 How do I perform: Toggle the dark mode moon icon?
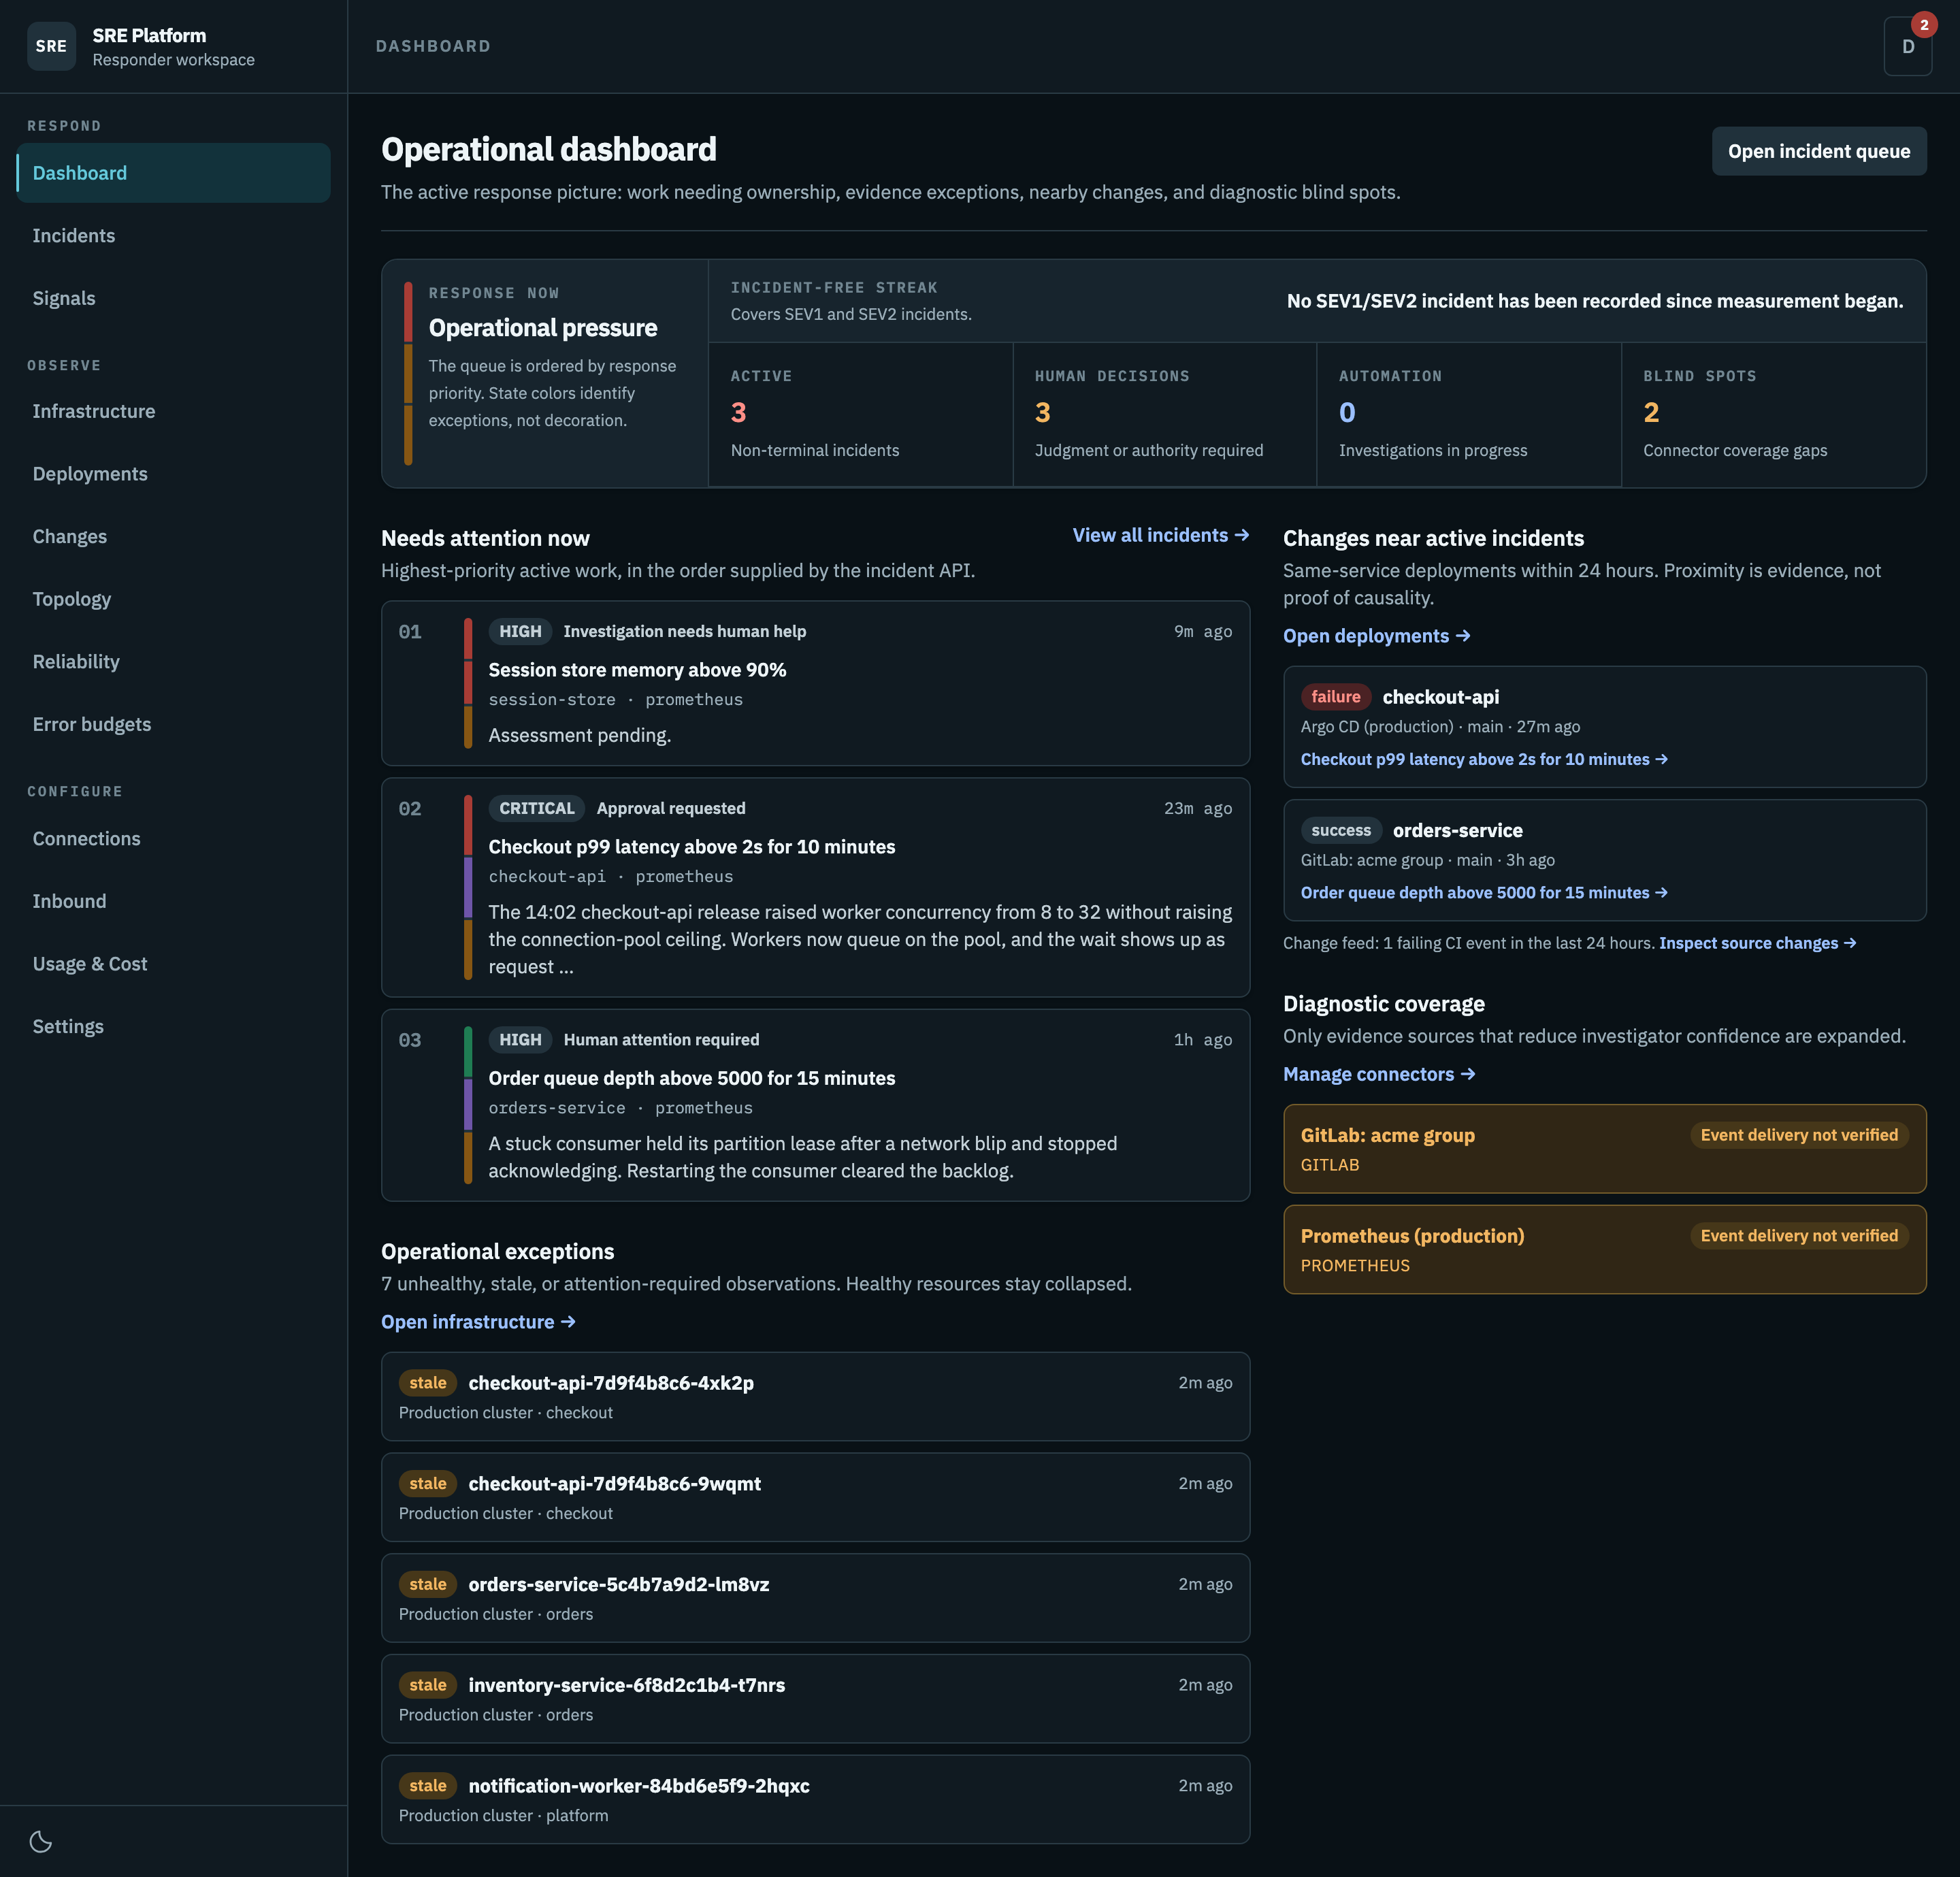coord(41,1841)
